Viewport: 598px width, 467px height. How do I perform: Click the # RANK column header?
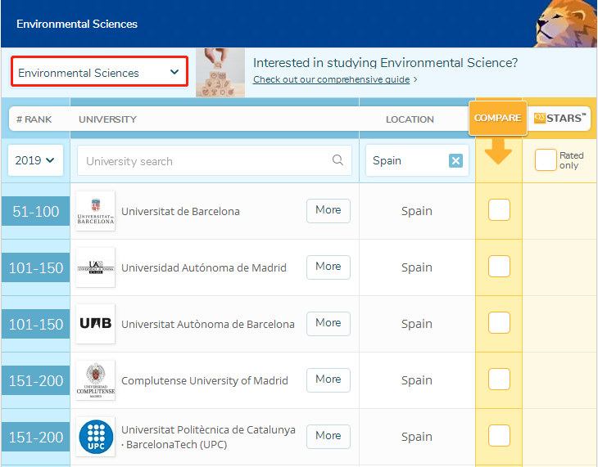(34, 119)
